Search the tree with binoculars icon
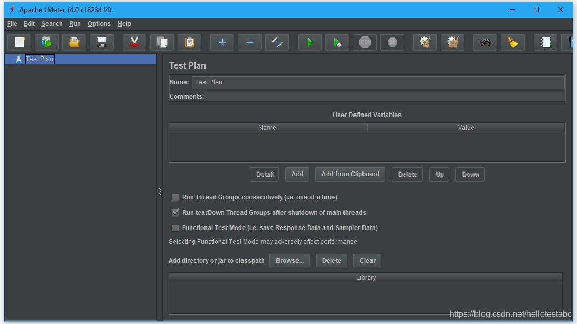The height and width of the screenshot is (324, 577). point(486,43)
